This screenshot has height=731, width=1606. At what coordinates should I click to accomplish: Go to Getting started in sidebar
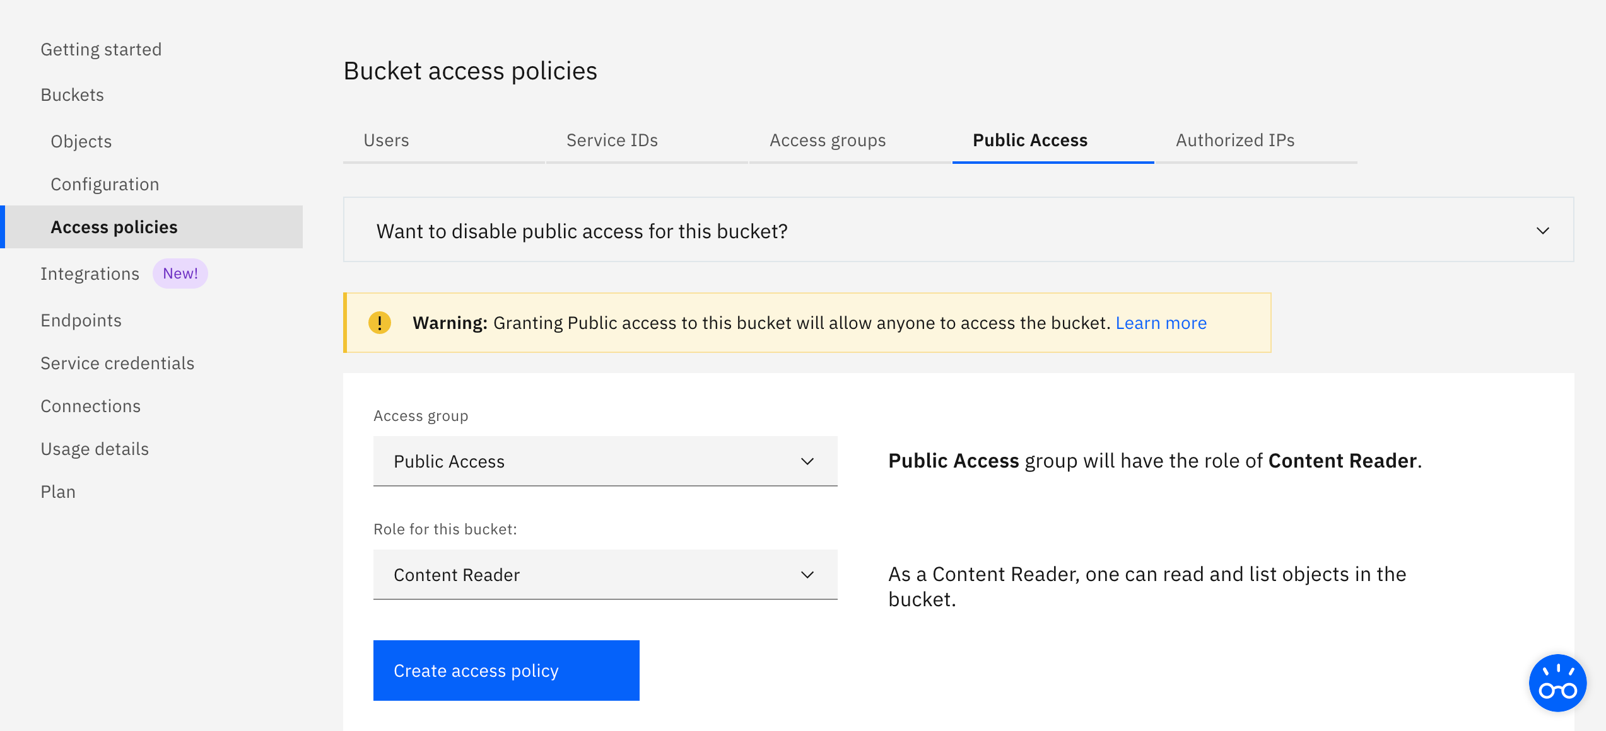click(101, 49)
